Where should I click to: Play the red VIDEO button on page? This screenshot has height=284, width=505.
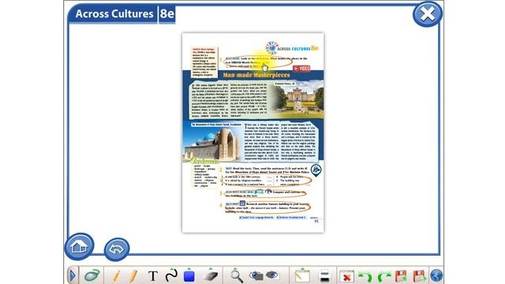click(301, 69)
